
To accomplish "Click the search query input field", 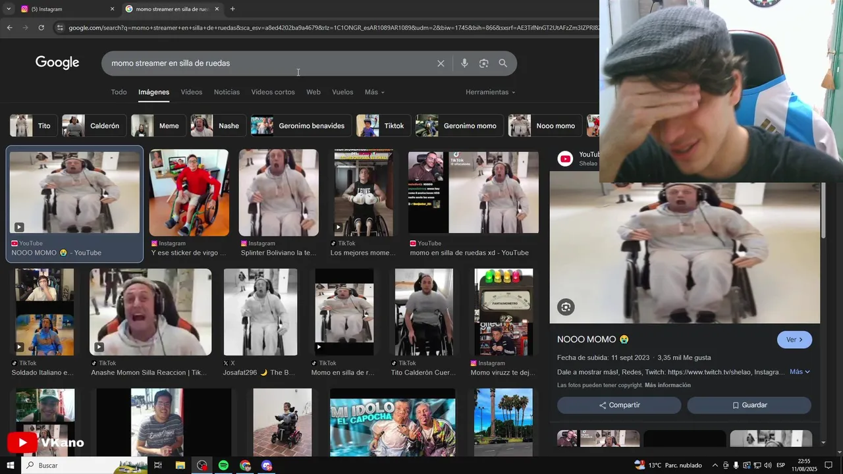I will click(270, 63).
